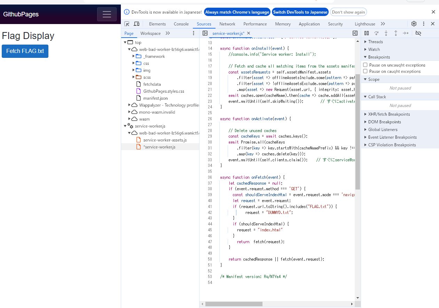The width and height of the screenshot is (439, 308).
Task: Enable Pause on uncaught exceptions
Action: [x=365, y=65]
